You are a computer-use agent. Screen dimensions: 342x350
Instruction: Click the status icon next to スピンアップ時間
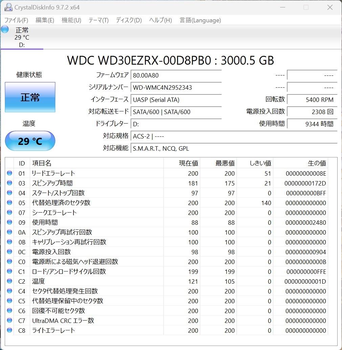[10, 183]
